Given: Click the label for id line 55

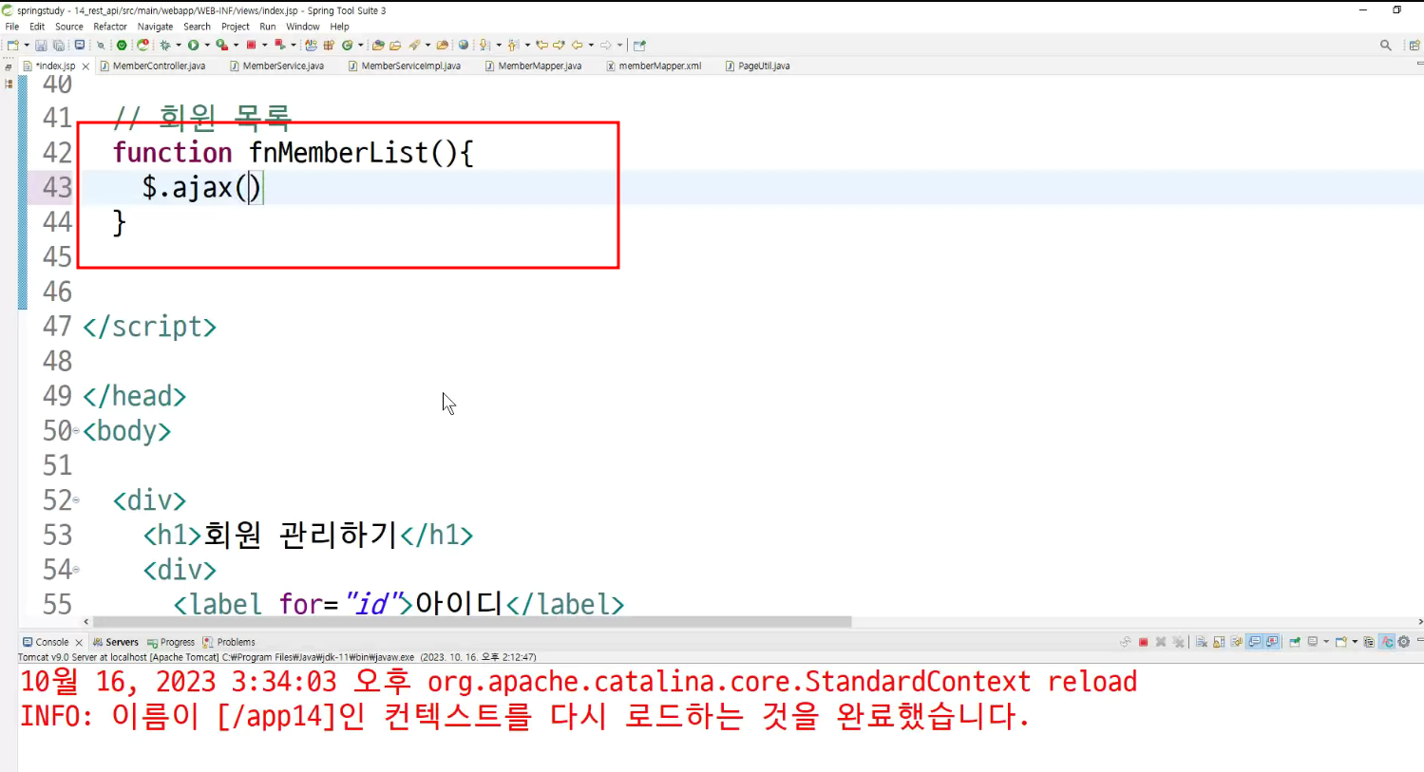Looking at the screenshot, I should point(399,604).
